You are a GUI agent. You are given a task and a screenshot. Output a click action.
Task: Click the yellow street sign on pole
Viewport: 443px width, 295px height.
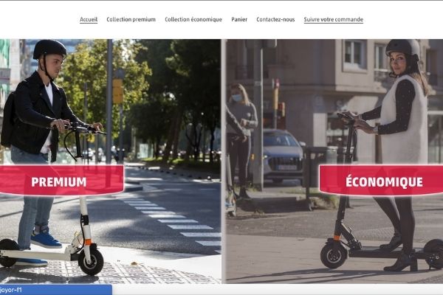click(118, 91)
